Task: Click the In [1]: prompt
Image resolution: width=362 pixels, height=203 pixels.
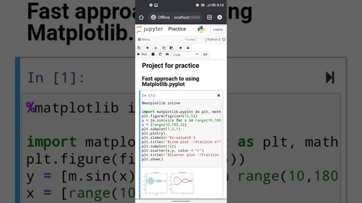Action: [149, 95]
